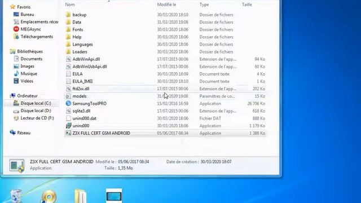Sort by the Nom column header
The width and height of the screenshot is (361, 203).
point(70,5)
